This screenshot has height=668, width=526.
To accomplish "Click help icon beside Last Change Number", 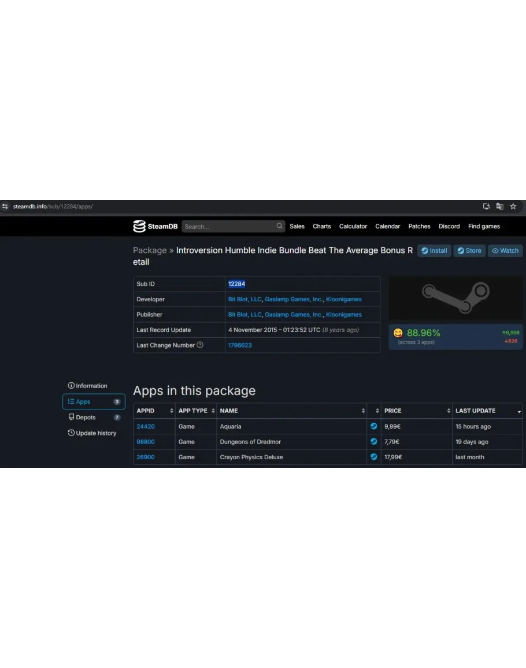I will point(200,345).
